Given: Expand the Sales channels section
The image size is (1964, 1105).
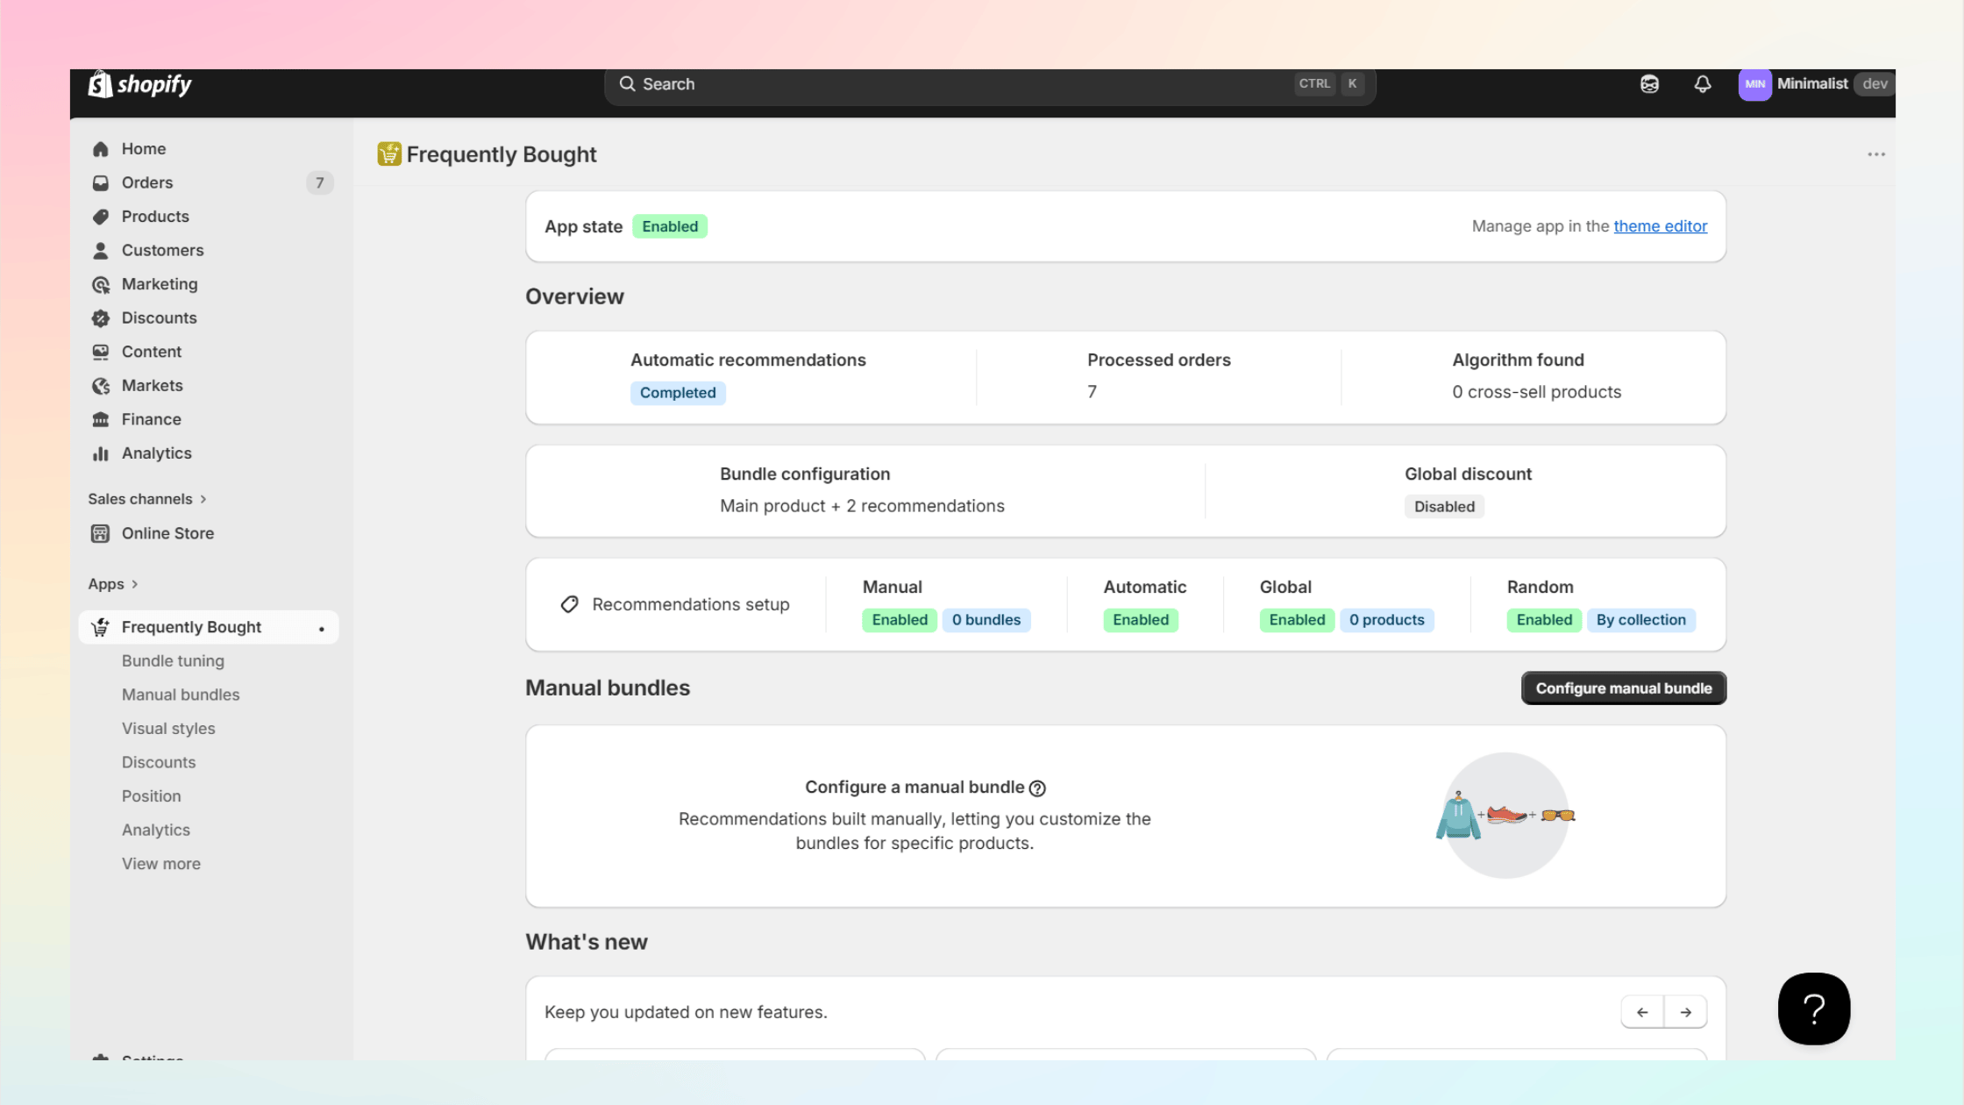Looking at the screenshot, I should [x=147, y=499].
